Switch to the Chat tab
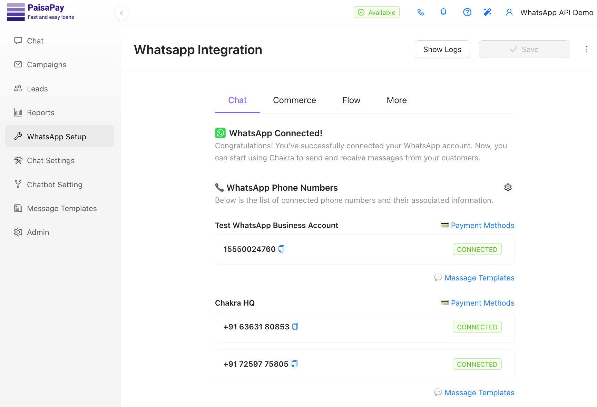 tap(237, 100)
